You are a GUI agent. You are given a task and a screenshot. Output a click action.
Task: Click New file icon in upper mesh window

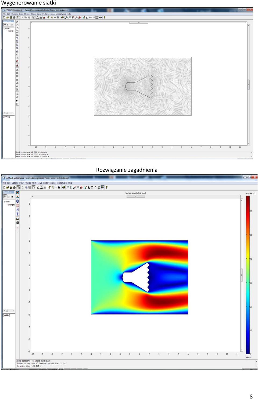tap(4, 17)
